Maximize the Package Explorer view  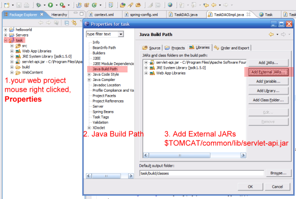[82, 14]
